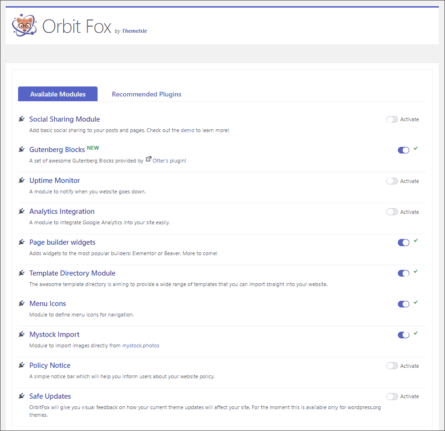
Task: Click the plug icon beside Template Directory Module
Action: 21,273
